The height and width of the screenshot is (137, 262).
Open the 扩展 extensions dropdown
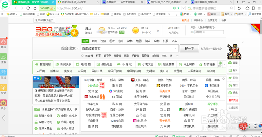(x=186, y=14)
